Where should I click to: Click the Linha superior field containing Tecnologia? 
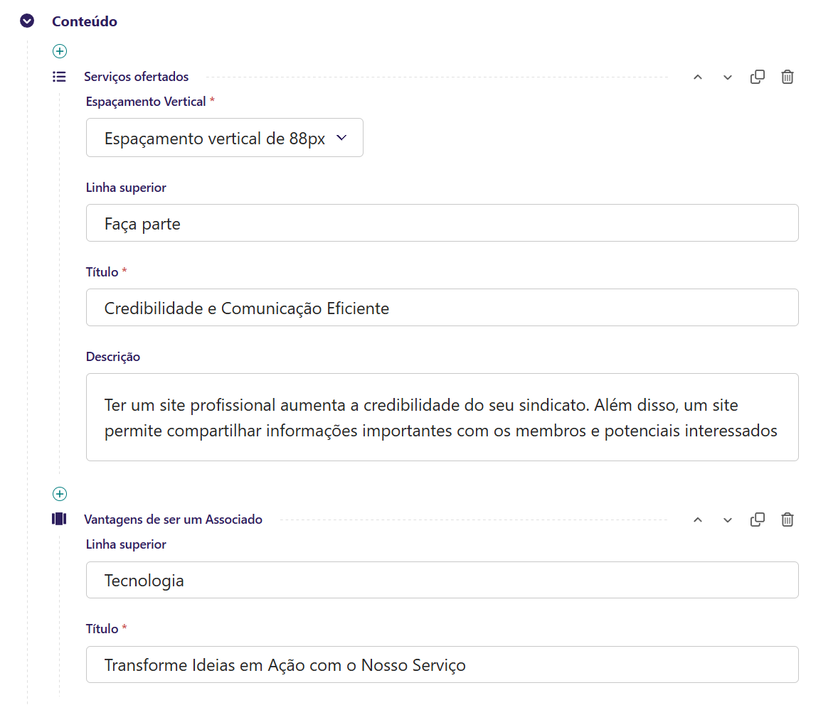tap(442, 580)
